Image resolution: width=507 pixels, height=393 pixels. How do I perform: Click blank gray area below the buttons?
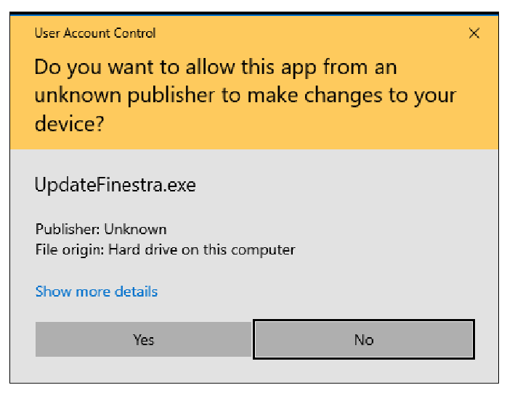click(254, 371)
